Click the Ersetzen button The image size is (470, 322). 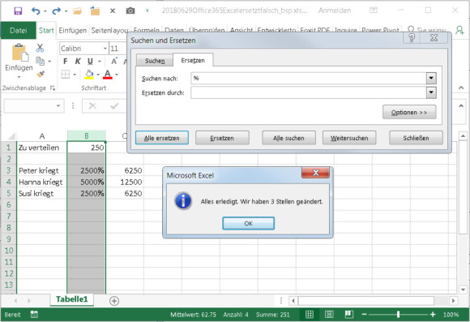tap(222, 138)
